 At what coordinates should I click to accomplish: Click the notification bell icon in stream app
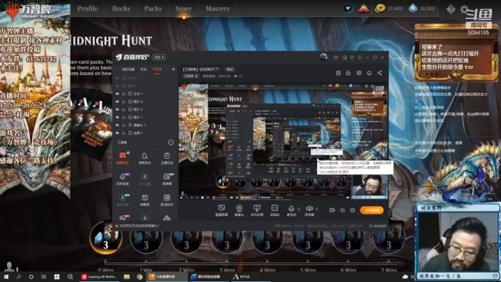coord(369,73)
